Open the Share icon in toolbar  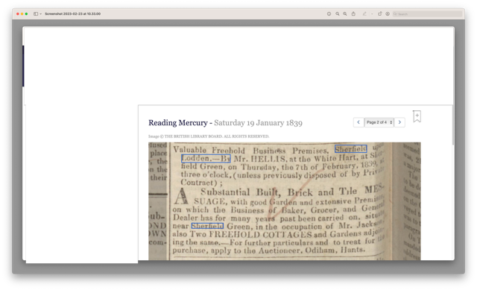coord(353,13)
